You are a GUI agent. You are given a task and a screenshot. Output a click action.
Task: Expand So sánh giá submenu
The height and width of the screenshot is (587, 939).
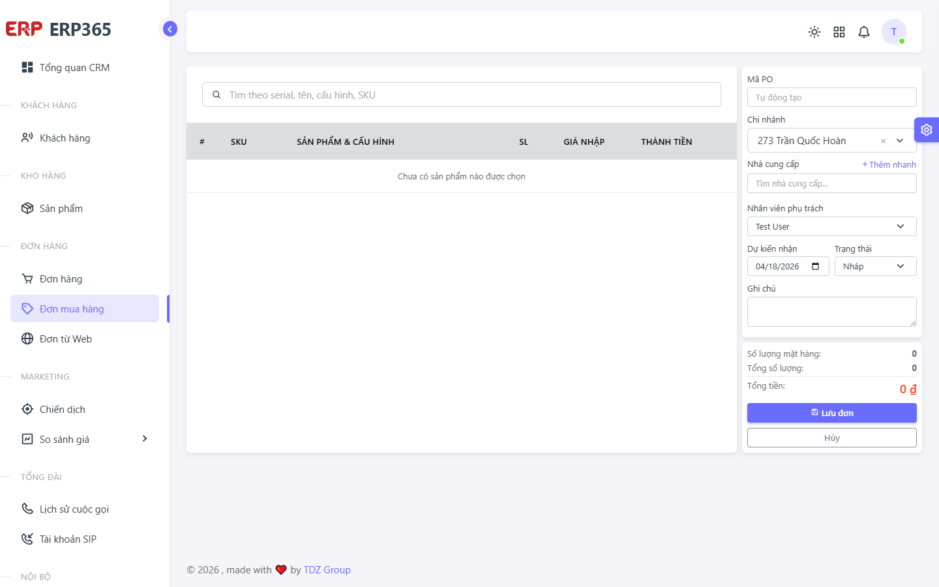tap(85, 439)
